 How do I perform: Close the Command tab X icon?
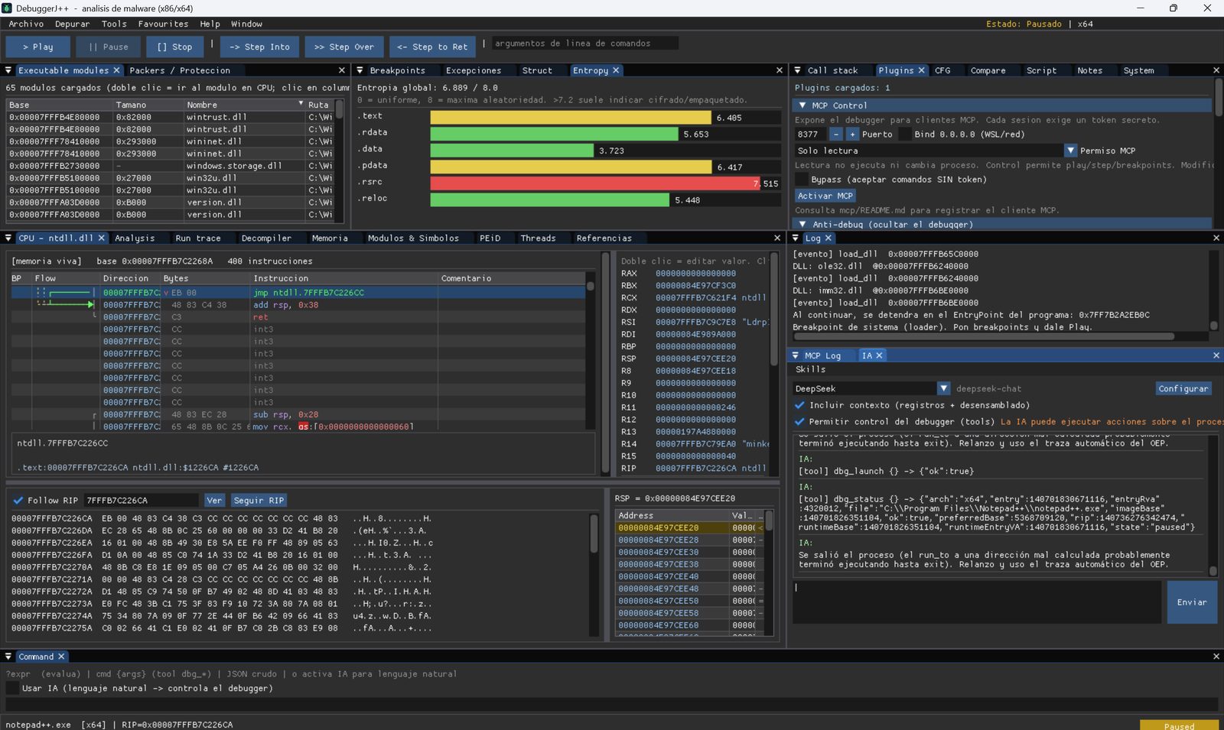(x=61, y=657)
